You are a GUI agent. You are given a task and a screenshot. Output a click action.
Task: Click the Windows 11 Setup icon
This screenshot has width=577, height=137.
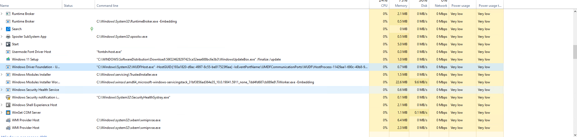tap(8, 59)
